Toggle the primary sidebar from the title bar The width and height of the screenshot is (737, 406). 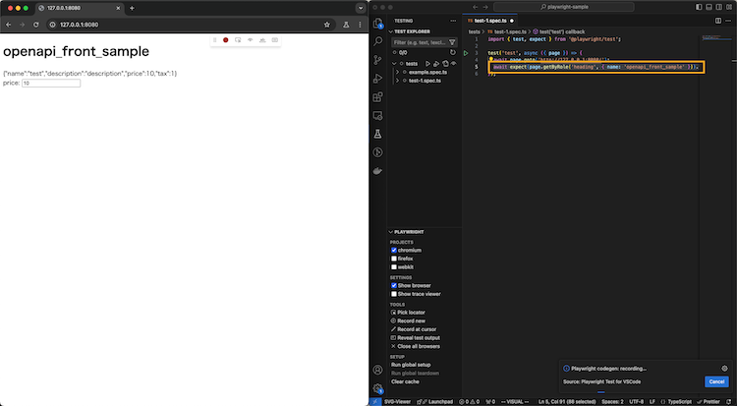coord(699,7)
